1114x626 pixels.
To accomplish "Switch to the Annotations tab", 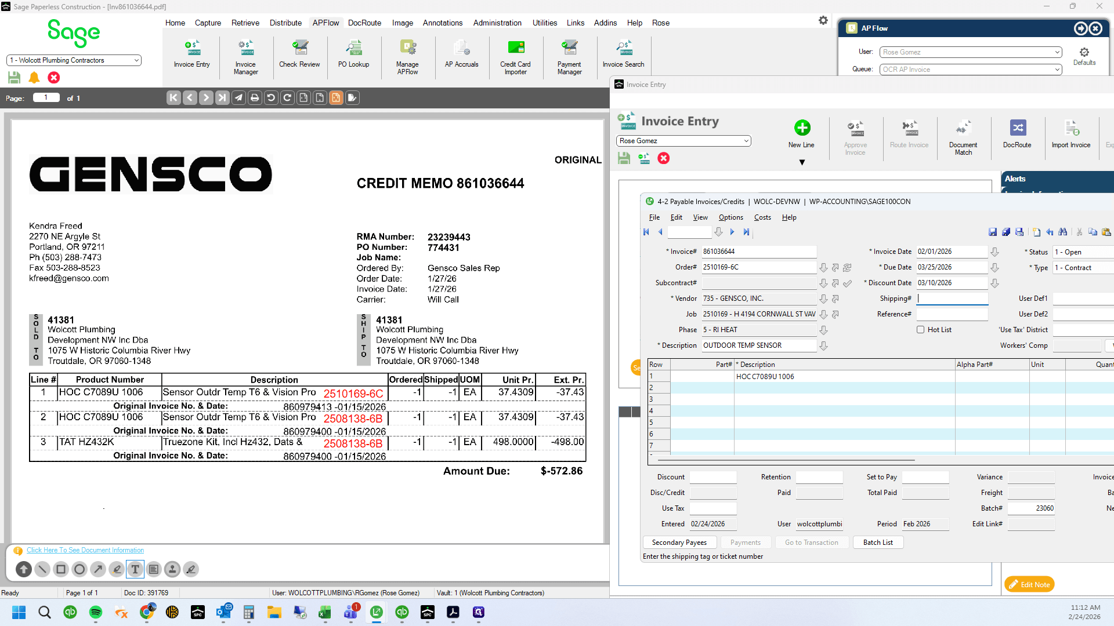I will 442,23.
